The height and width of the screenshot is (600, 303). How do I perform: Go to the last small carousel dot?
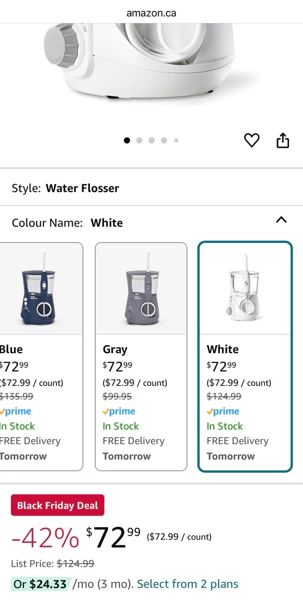176,140
